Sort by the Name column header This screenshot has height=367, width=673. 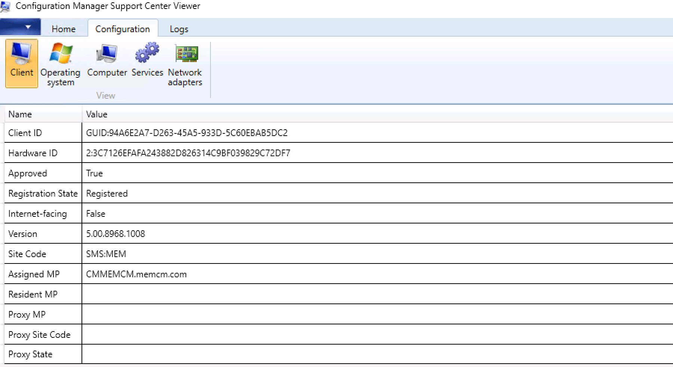click(x=43, y=114)
